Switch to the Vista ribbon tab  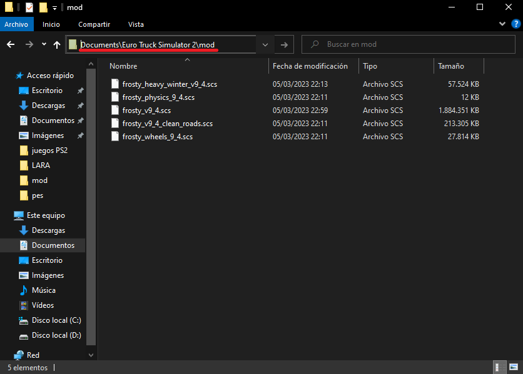pyautogui.click(x=136, y=24)
